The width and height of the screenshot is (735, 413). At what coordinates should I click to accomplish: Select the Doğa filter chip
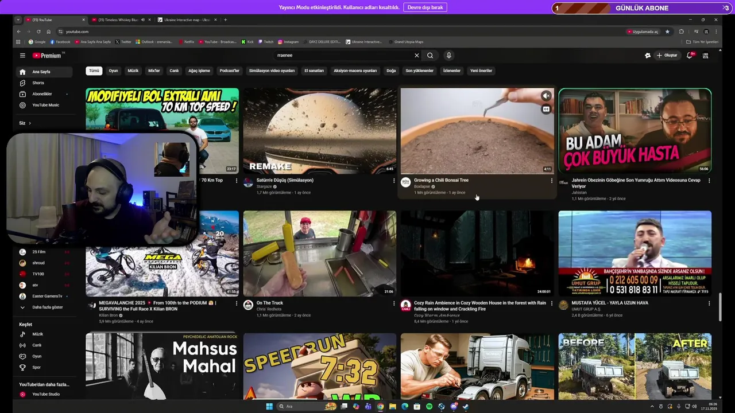point(391,71)
